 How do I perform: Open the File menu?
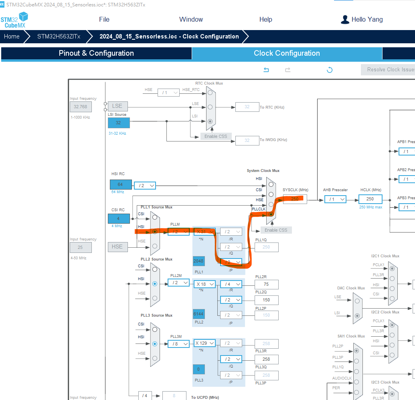pyautogui.click(x=104, y=20)
